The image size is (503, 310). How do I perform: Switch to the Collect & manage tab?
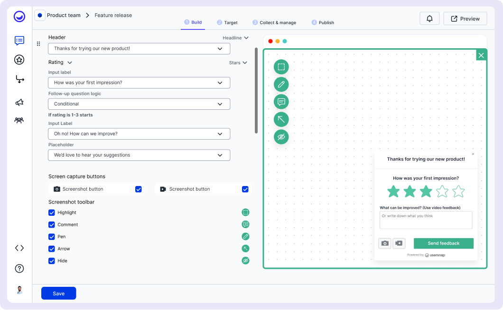(274, 22)
